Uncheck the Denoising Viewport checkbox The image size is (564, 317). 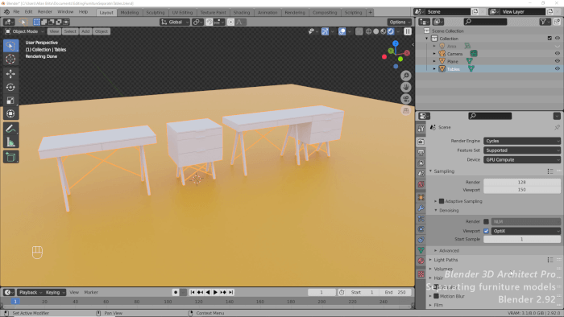coord(487,231)
